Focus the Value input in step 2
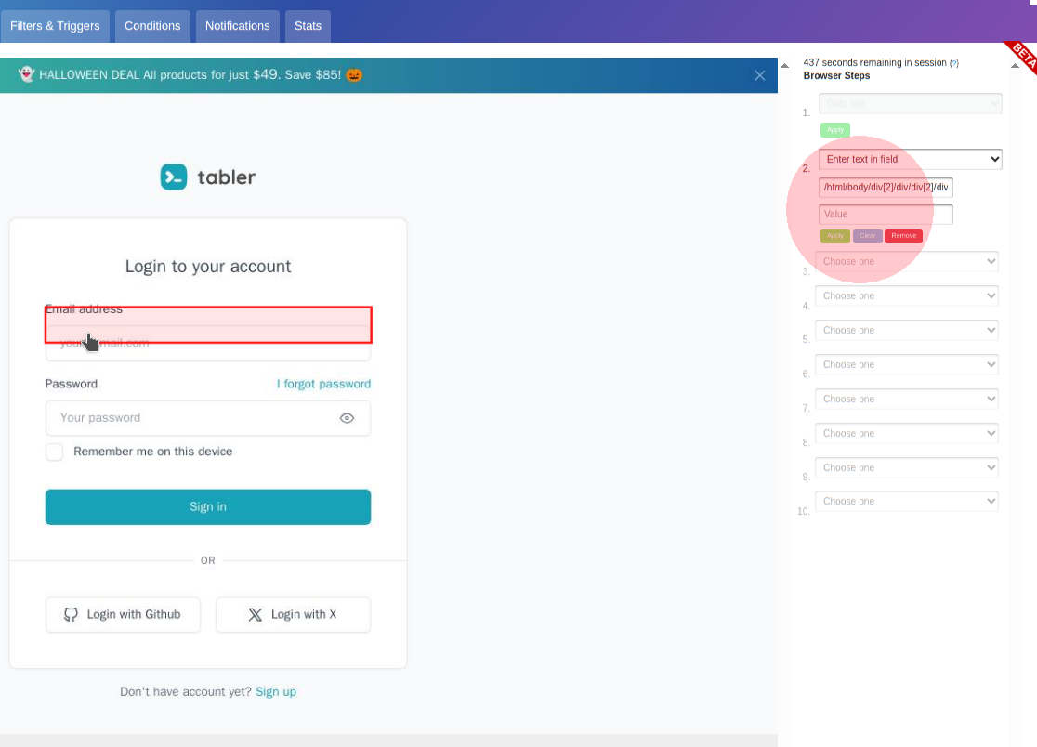The height and width of the screenshot is (747, 1037). click(886, 215)
